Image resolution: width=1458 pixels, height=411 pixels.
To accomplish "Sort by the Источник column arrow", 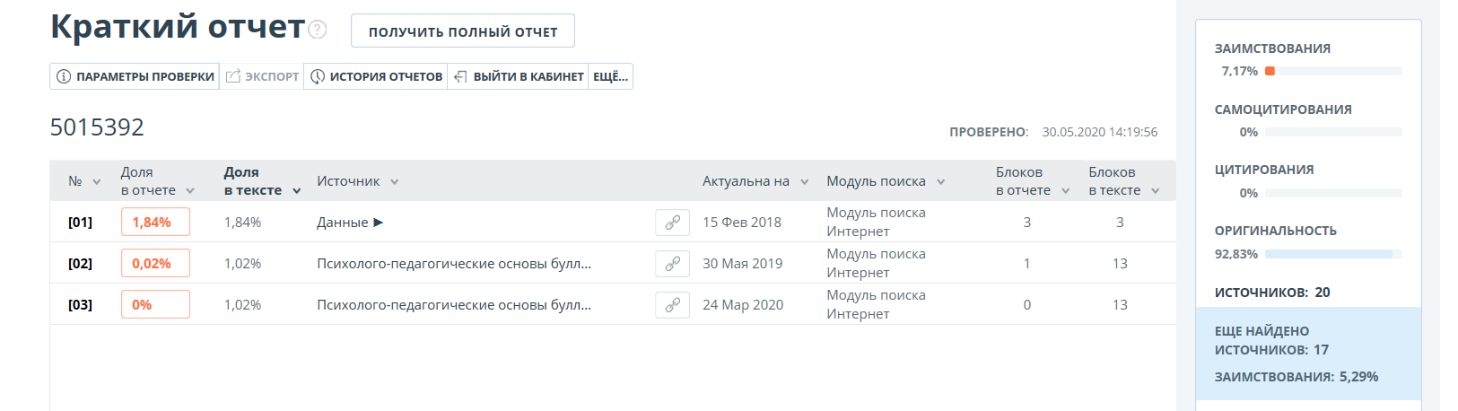I will click(394, 182).
